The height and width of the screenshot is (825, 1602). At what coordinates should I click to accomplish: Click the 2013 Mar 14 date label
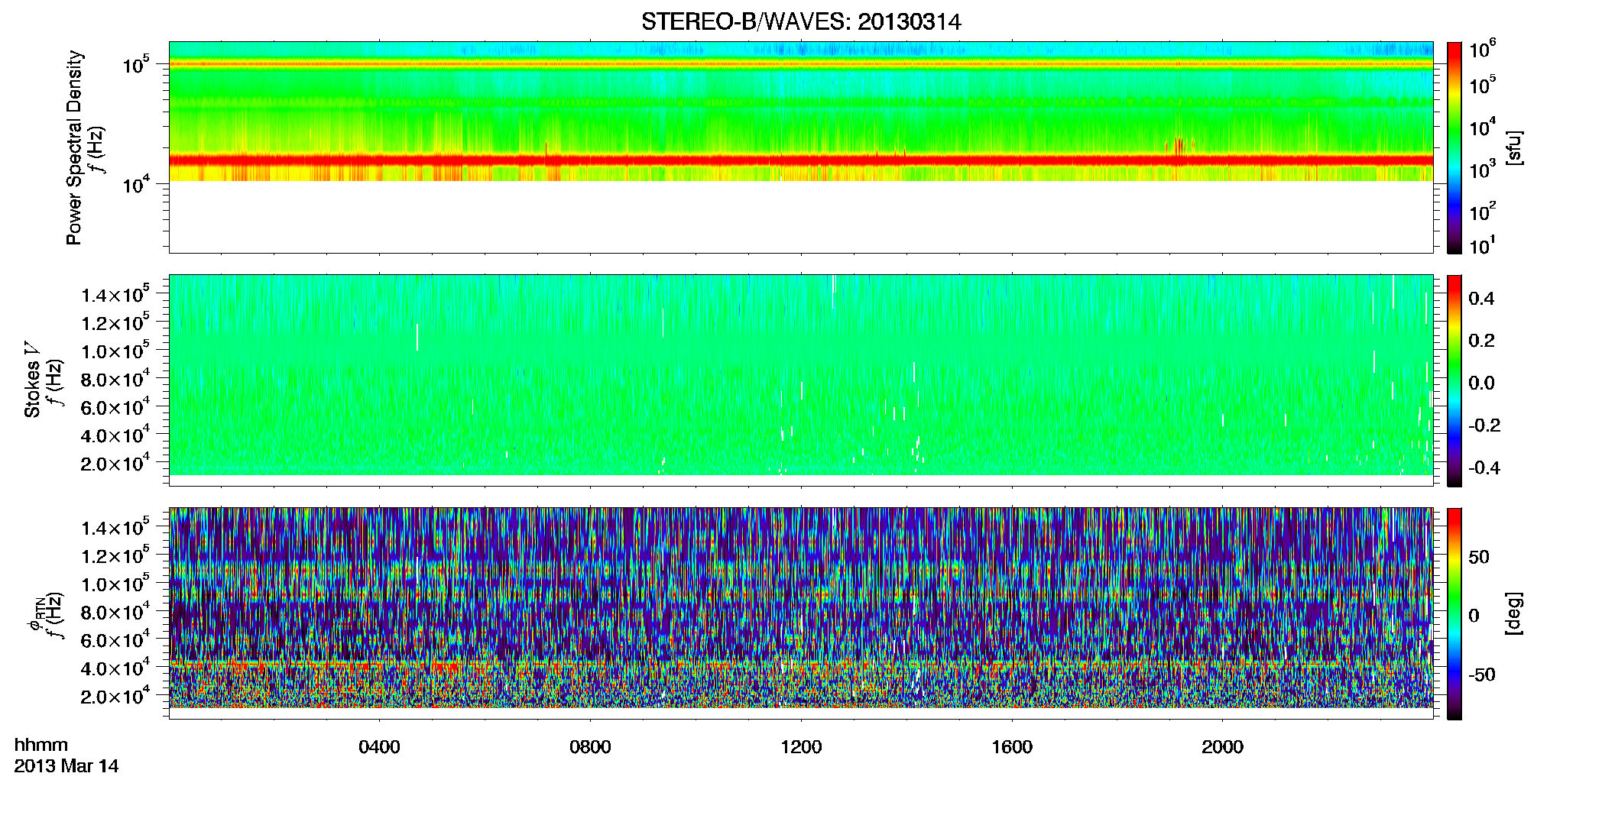[x=66, y=766]
